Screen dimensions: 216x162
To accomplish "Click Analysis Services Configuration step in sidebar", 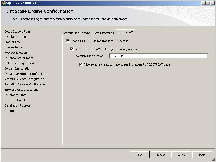I will click(x=24, y=79).
